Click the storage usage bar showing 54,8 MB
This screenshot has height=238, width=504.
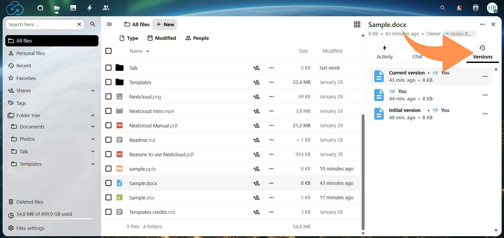pyautogui.click(x=49, y=219)
